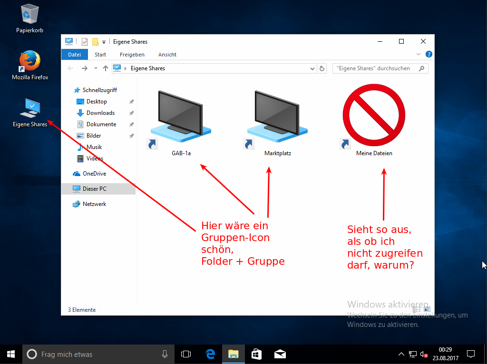Open the address bar history dropdown

pos(312,68)
